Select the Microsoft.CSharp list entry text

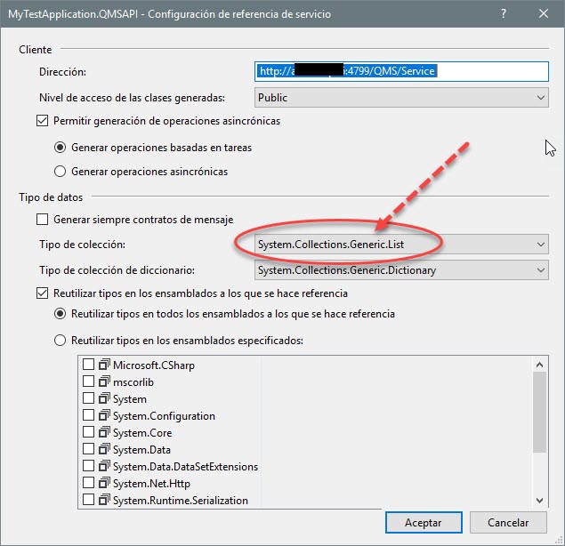[x=154, y=365]
